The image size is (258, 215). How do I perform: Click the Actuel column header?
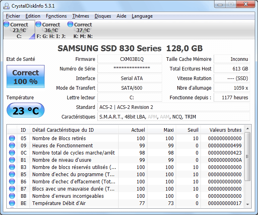133,130
